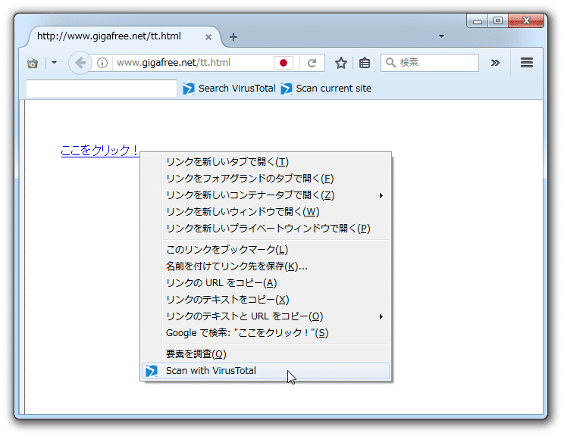Choose Google で検索: "ここをクリック！"(S)
This screenshot has width=564, height=436.
265,333
